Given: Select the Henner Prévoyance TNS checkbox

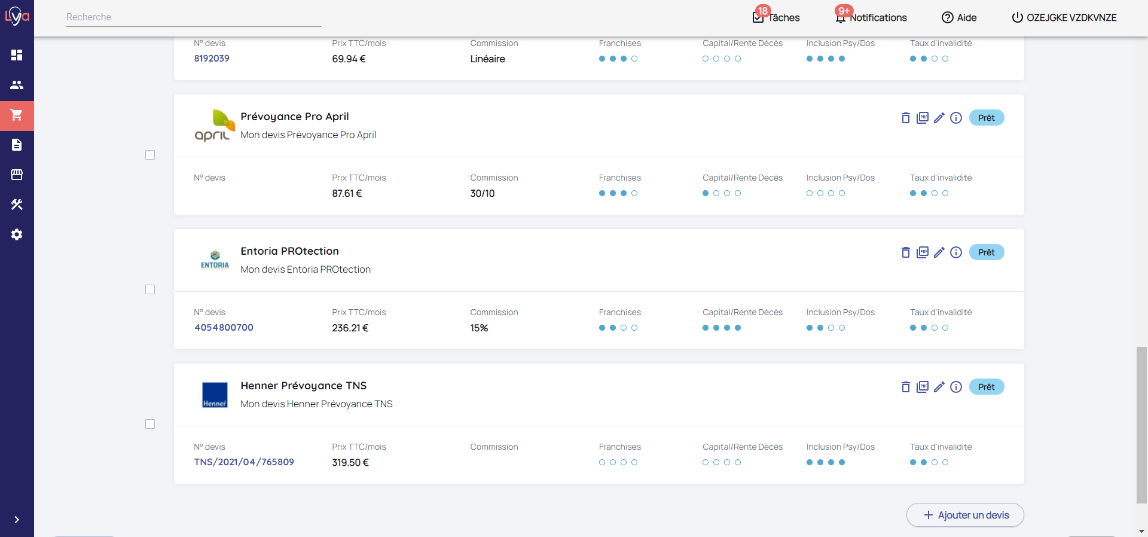Looking at the screenshot, I should tap(150, 424).
